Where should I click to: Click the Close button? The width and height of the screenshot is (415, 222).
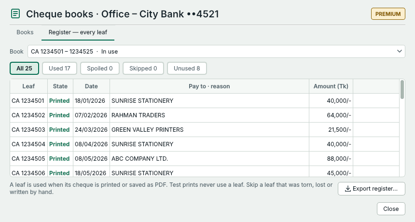(391, 209)
